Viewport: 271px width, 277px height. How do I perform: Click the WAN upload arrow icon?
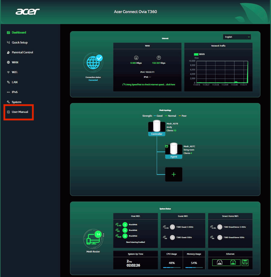pos(159,58)
